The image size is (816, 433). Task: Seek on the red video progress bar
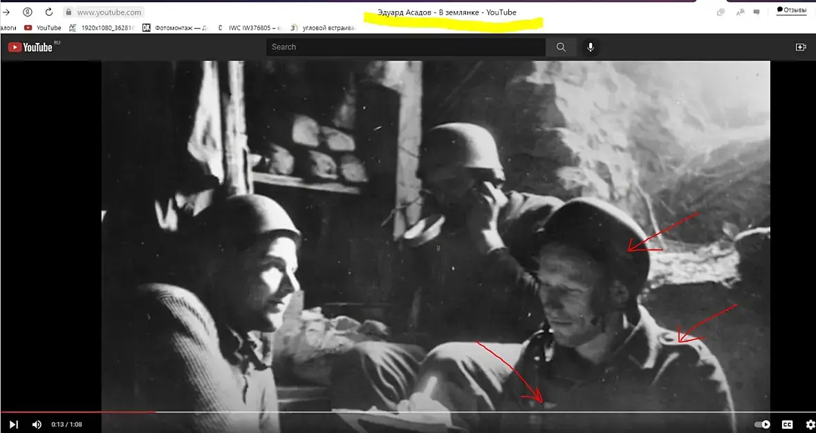(78, 412)
